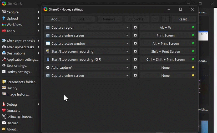Viewport: 217px width, 133px height.
Task: Click the gear icon for Capture region
Action: tap(135, 27)
